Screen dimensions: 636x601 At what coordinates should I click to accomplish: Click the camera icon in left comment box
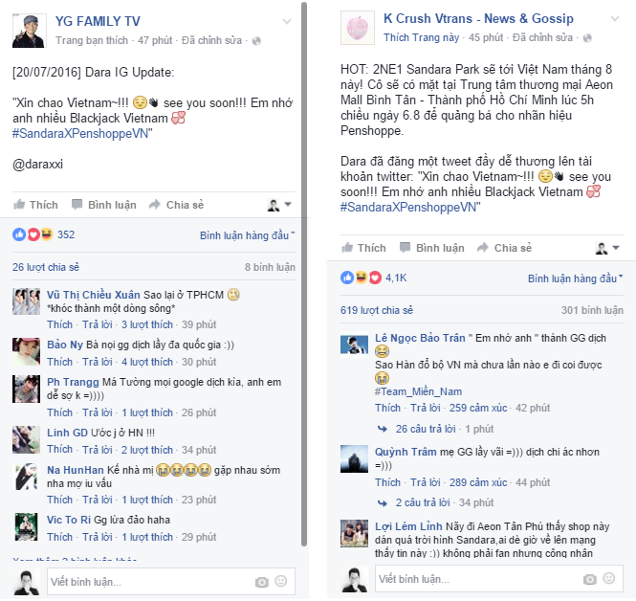(262, 582)
